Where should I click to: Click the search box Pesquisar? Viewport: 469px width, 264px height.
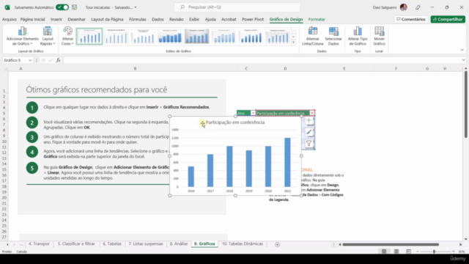click(x=237, y=7)
